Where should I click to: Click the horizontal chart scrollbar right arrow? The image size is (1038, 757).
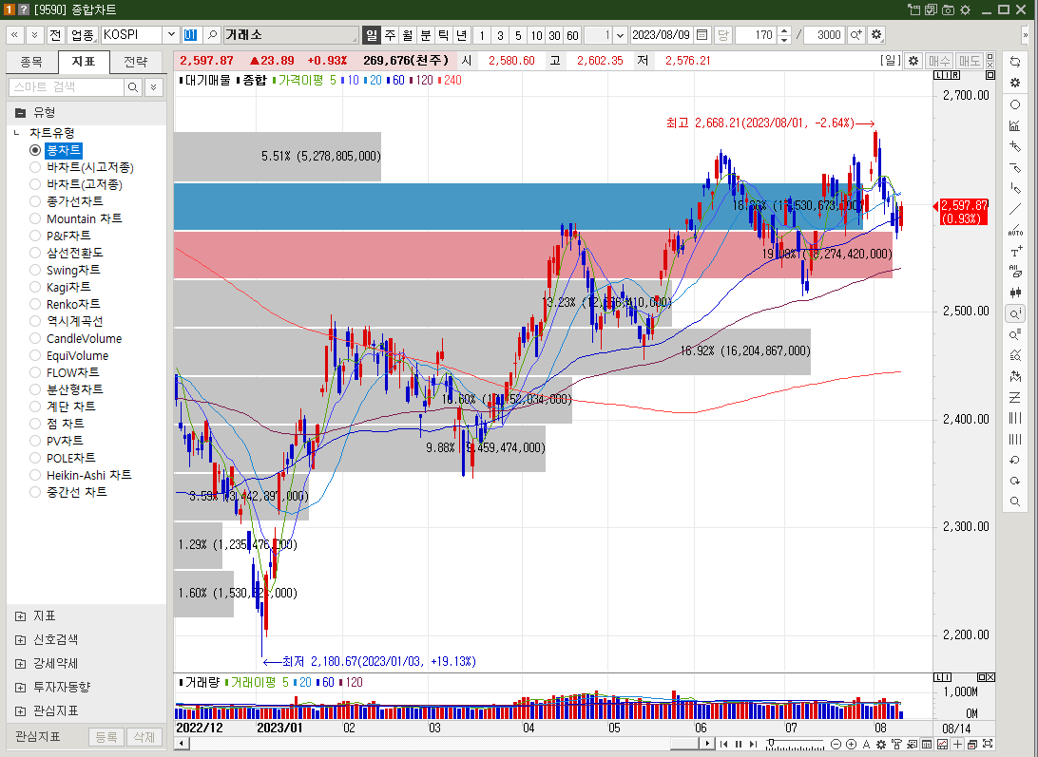(707, 745)
